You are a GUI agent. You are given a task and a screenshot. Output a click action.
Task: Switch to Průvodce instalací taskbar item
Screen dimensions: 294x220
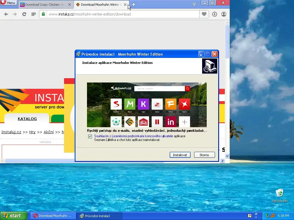99,216
